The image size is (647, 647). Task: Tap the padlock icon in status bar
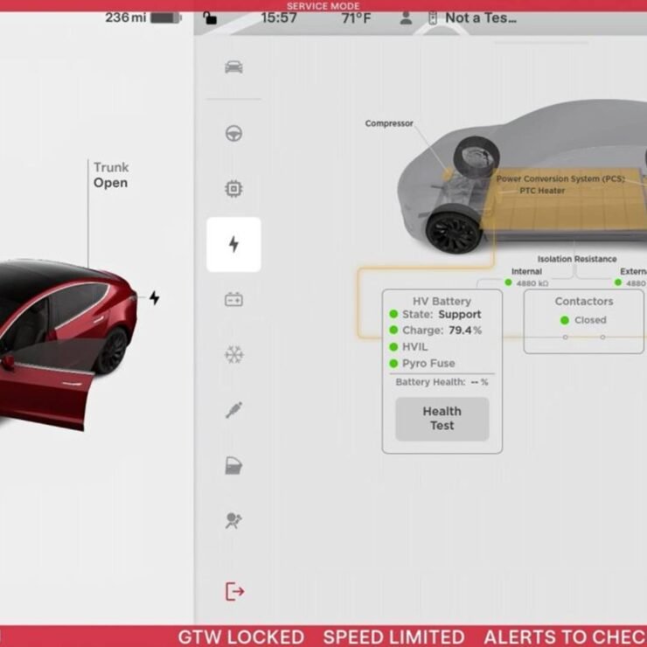[210, 17]
